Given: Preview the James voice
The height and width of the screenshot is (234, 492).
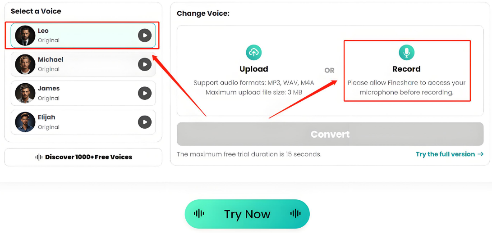Looking at the screenshot, I should tap(144, 93).
